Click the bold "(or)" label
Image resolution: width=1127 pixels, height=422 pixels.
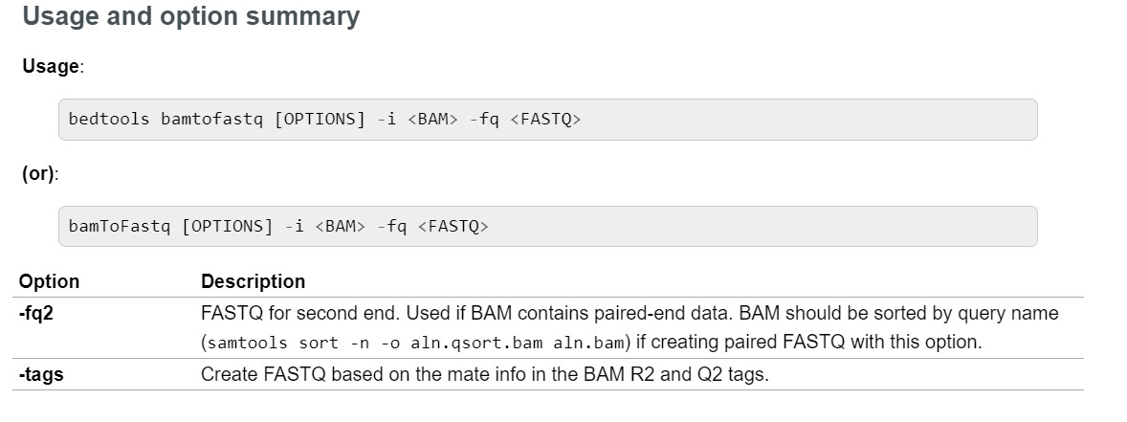point(39,174)
